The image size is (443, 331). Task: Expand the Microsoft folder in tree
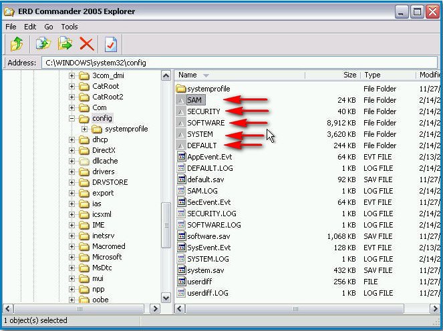[x=72, y=257]
